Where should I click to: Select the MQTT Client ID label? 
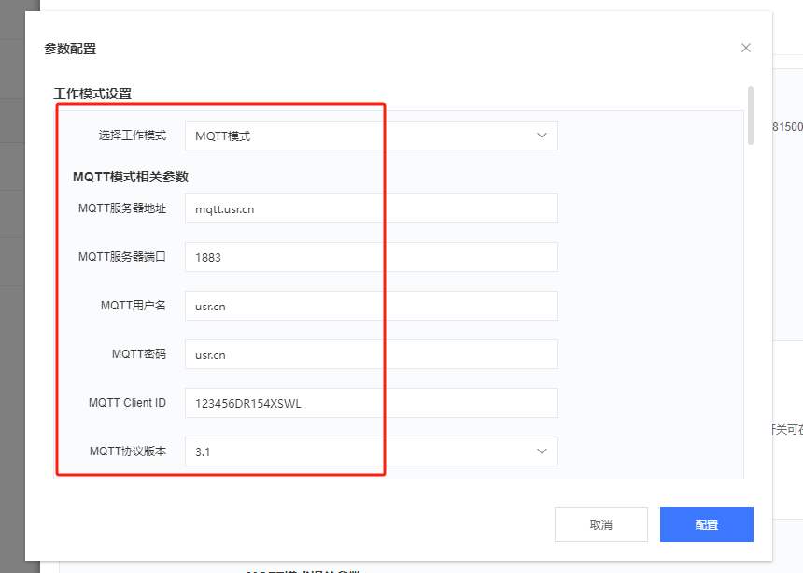point(127,403)
